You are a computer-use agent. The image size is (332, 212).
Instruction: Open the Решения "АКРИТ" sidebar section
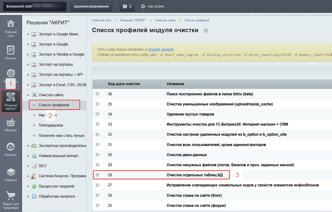coord(11,102)
